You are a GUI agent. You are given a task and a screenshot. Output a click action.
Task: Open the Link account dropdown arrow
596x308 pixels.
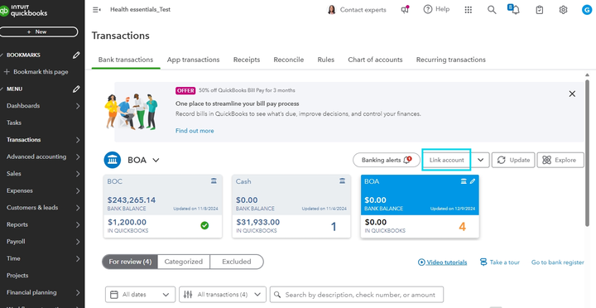(480, 160)
